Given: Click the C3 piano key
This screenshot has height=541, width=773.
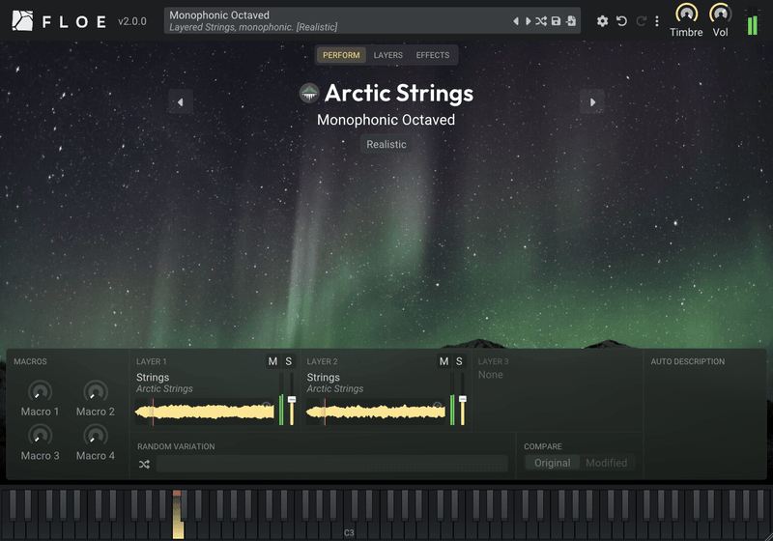Looking at the screenshot, I should coord(349,530).
